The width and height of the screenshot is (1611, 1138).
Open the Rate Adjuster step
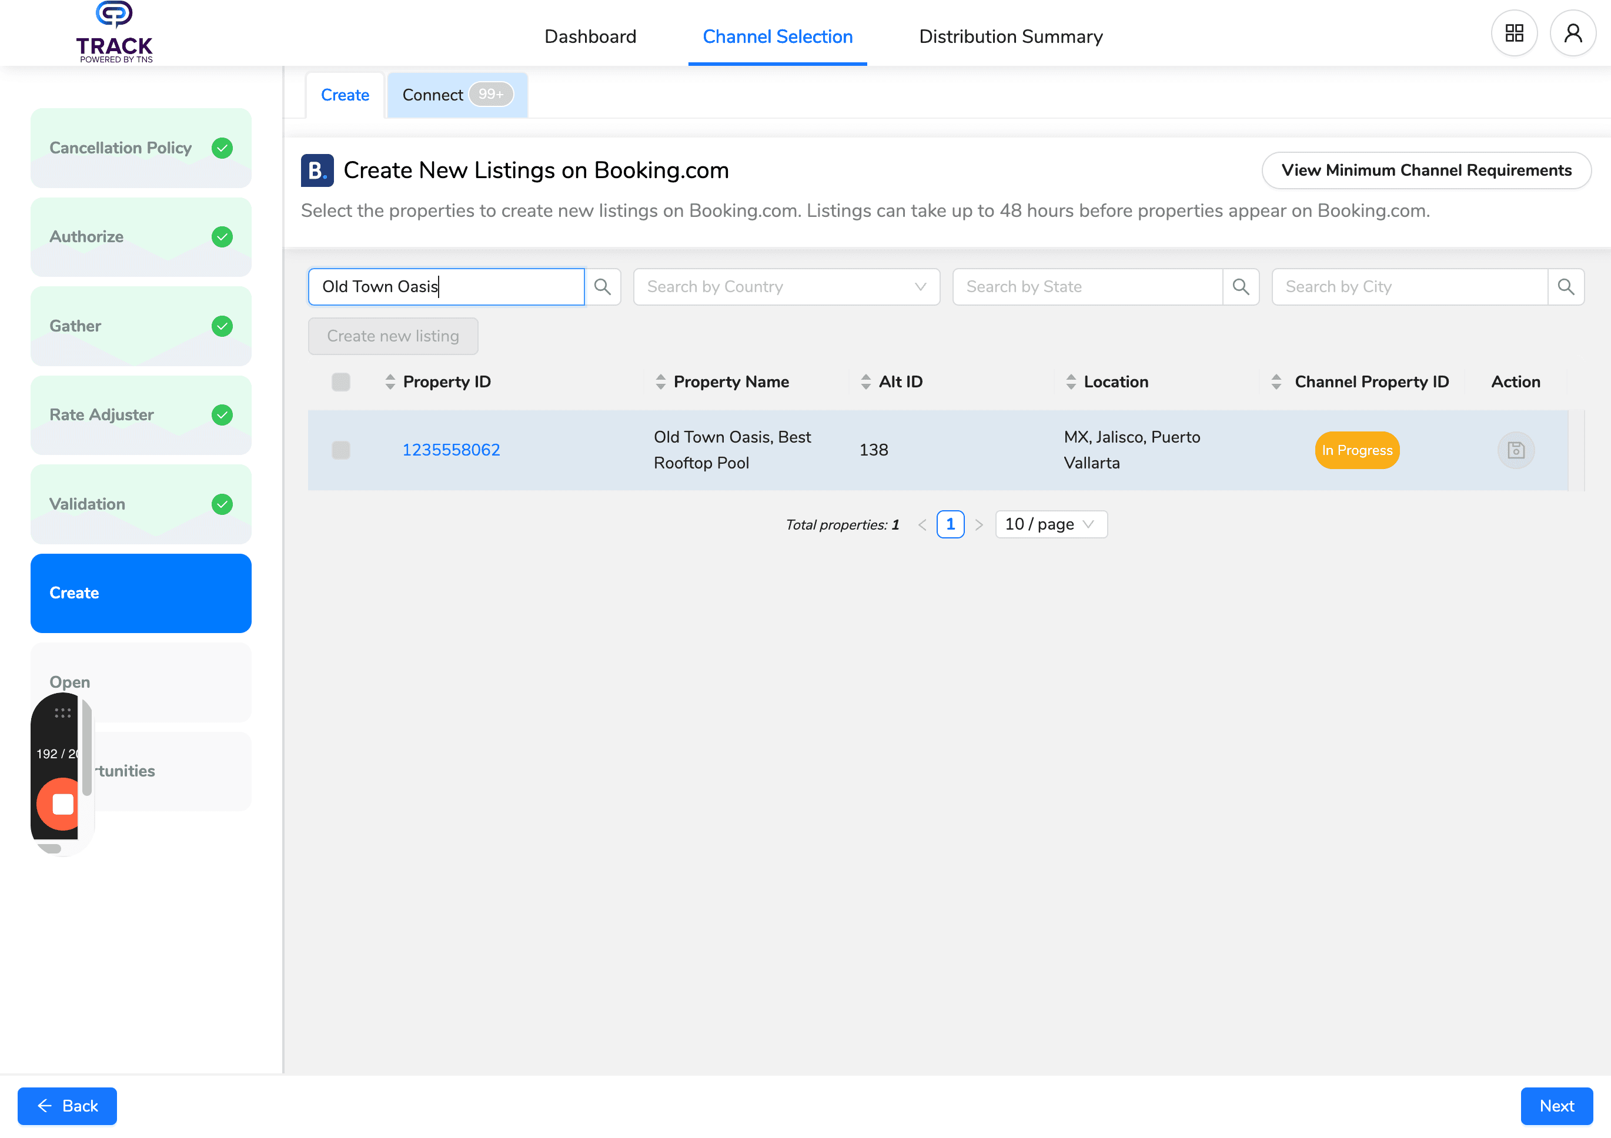[141, 416]
